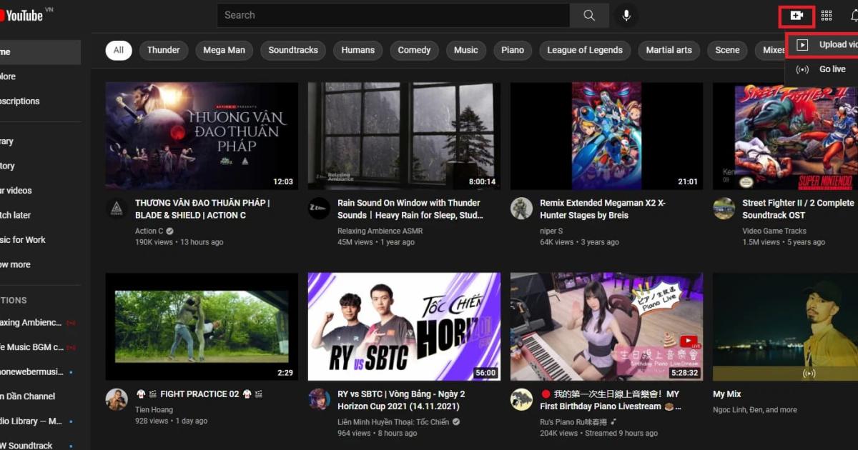Open the channel Relaxing Ambience ASMR
The height and width of the screenshot is (450, 858).
[380, 231]
